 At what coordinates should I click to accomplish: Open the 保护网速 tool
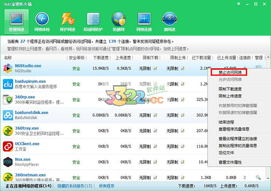tap(68, 22)
